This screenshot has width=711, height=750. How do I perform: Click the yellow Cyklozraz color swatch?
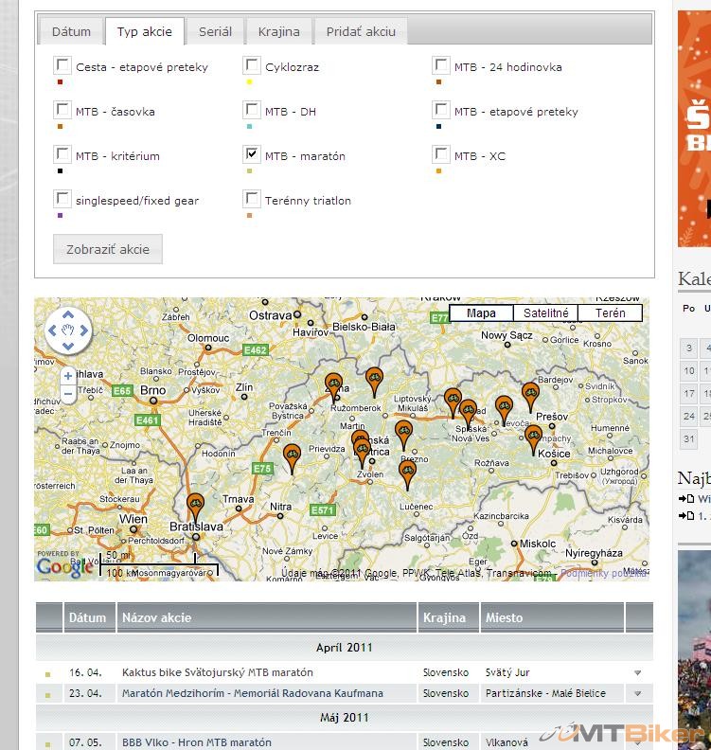point(249,82)
